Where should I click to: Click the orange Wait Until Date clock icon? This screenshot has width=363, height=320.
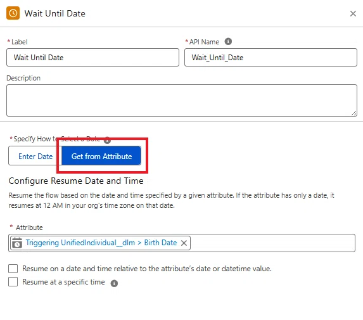pyautogui.click(x=13, y=13)
